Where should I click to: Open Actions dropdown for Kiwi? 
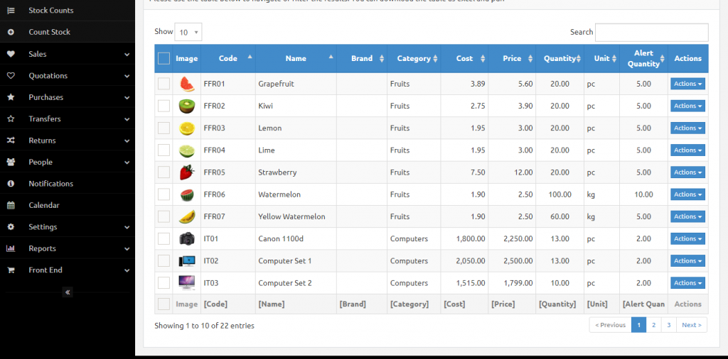point(687,106)
